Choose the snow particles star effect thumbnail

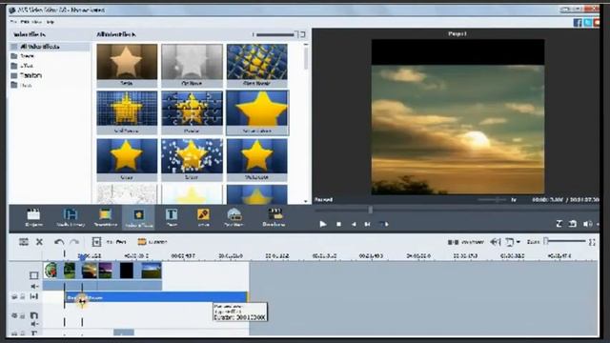pyautogui.click(x=192, y=160)
